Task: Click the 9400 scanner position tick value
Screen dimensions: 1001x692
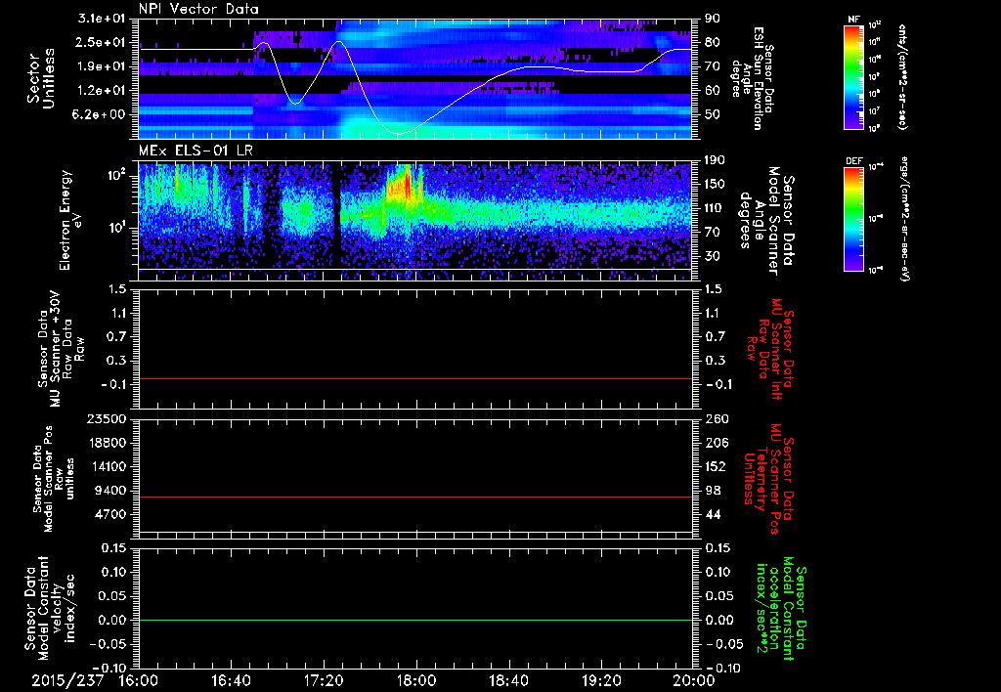Action: [111, 491]
